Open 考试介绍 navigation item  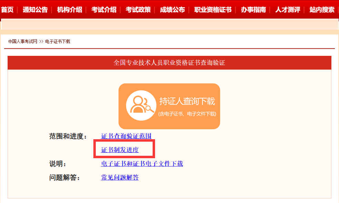(104, 10)
